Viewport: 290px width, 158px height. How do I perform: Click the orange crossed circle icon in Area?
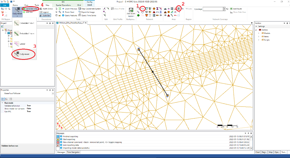169,12
